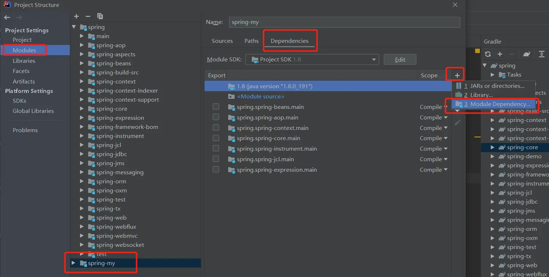Select spring-context-support in the module tree
Screen dimensions: 549x277
[x=128, y=100]
